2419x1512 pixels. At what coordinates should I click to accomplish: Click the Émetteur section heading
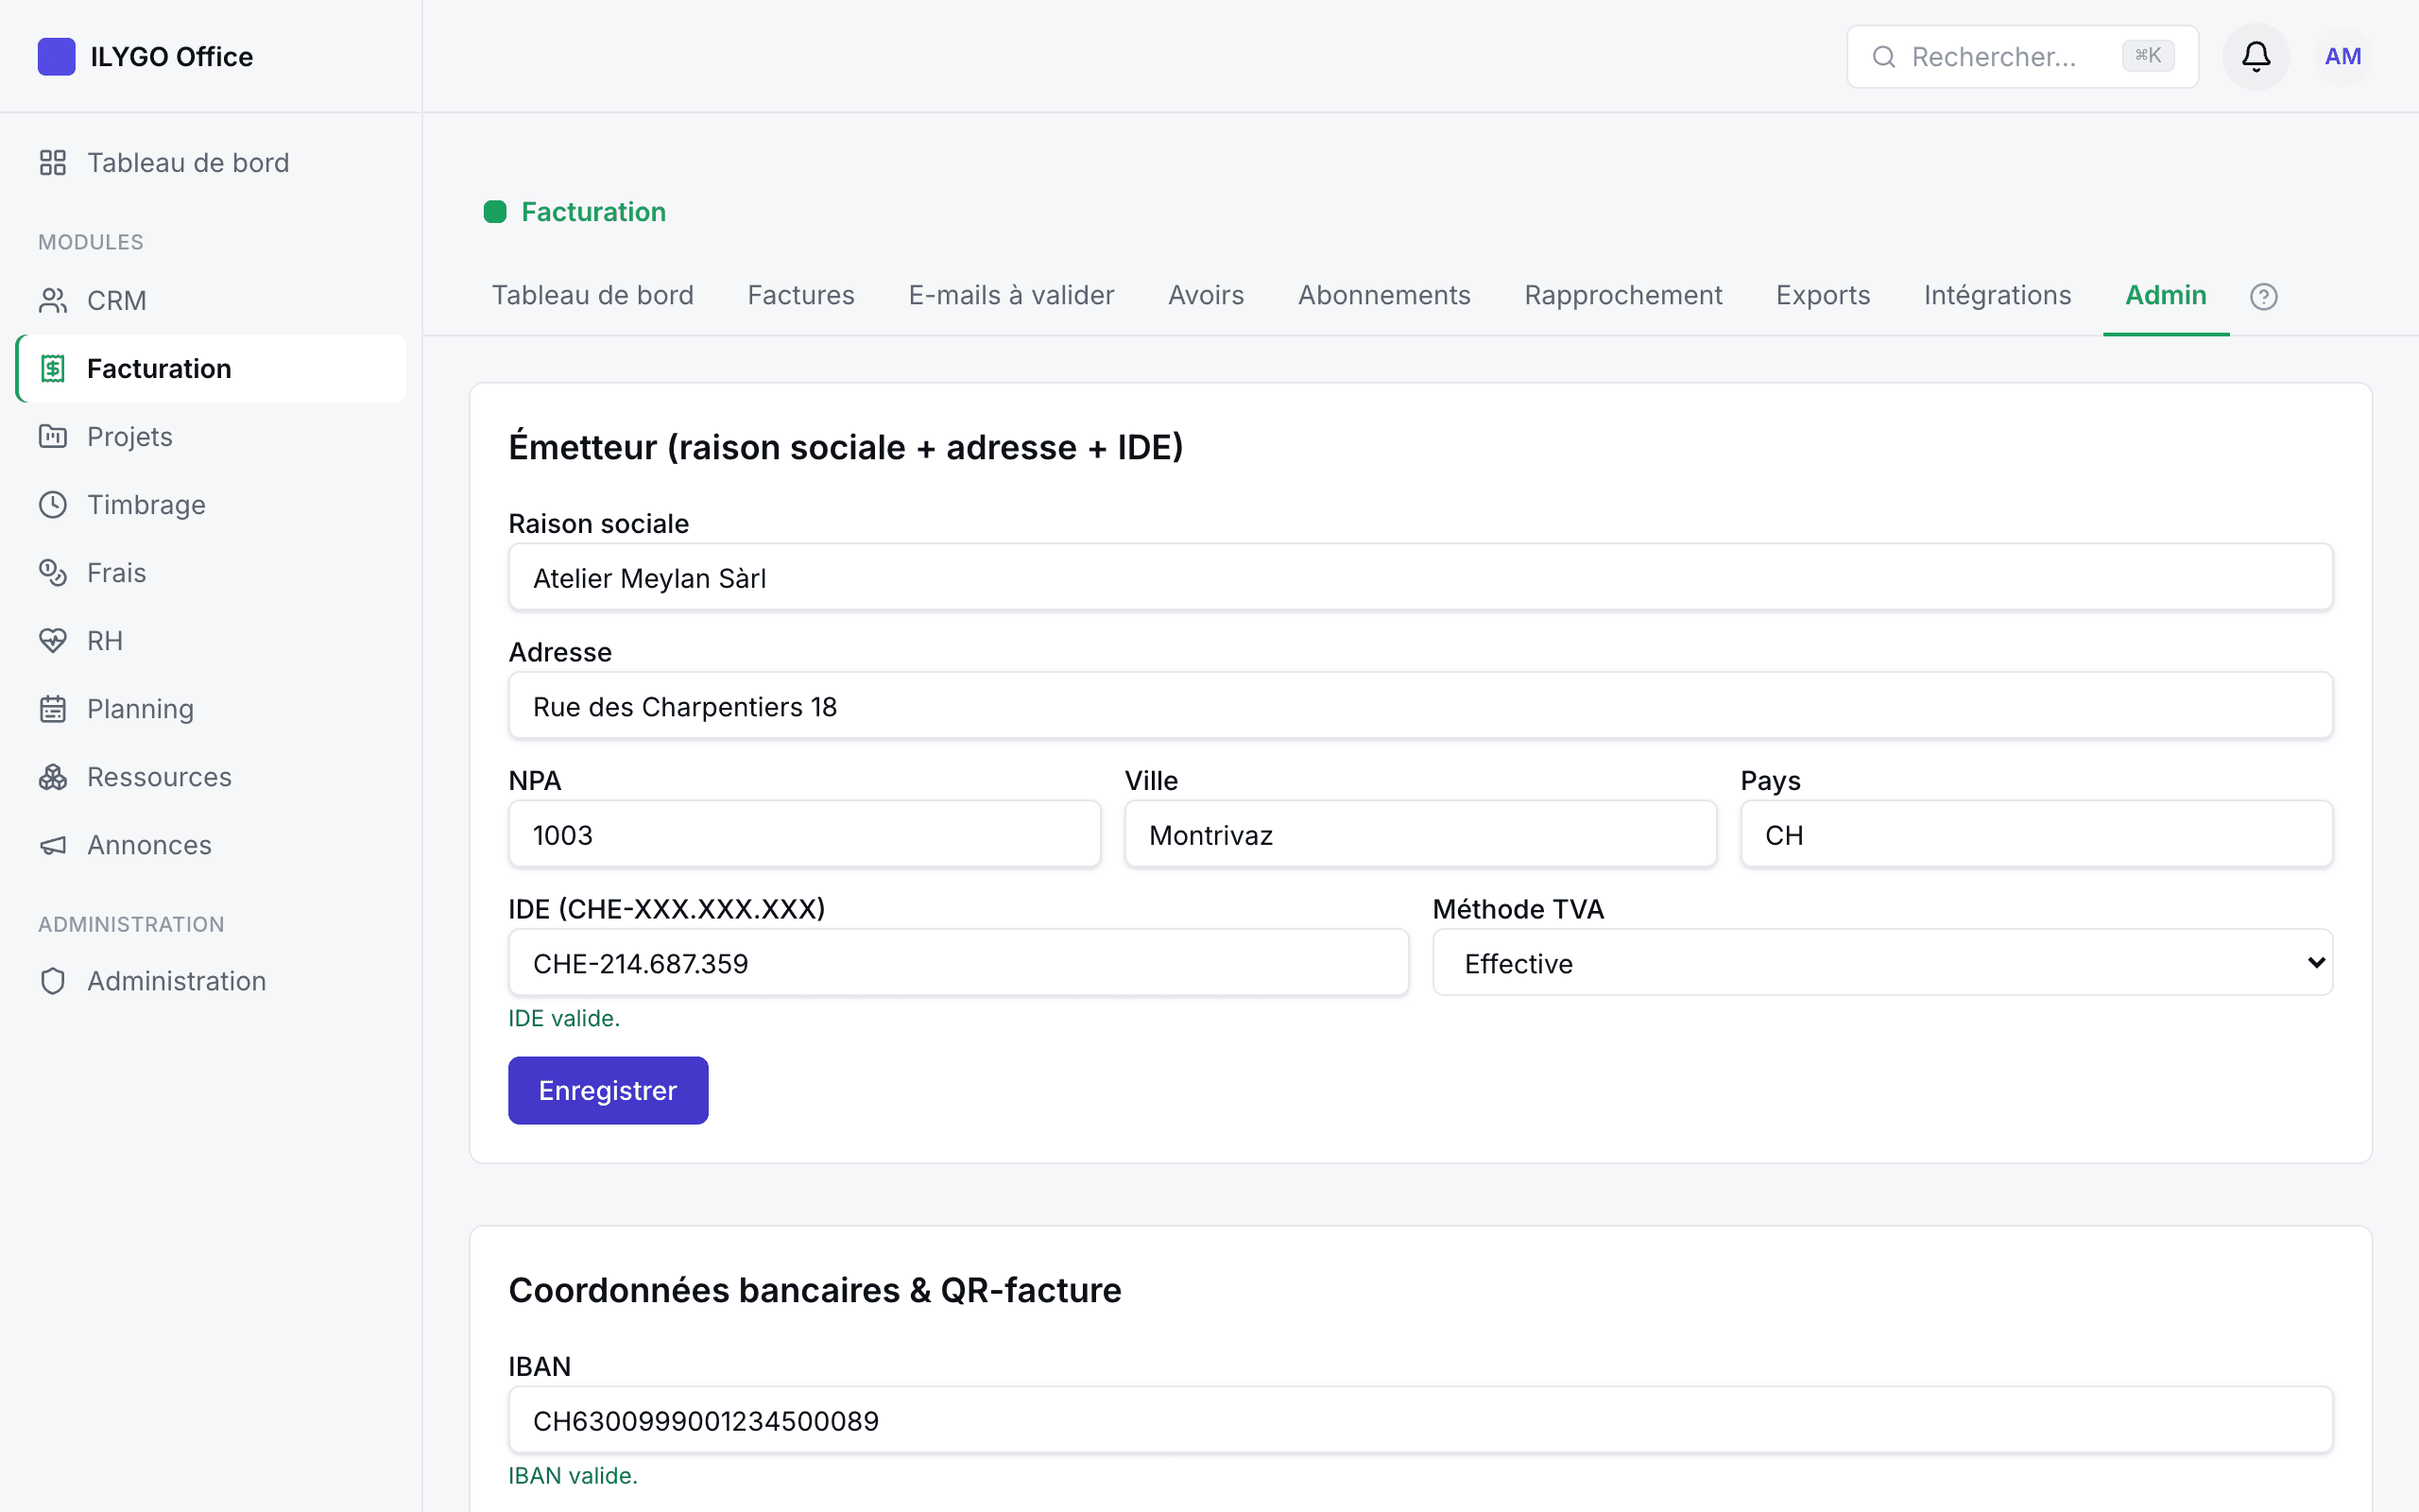846,447
